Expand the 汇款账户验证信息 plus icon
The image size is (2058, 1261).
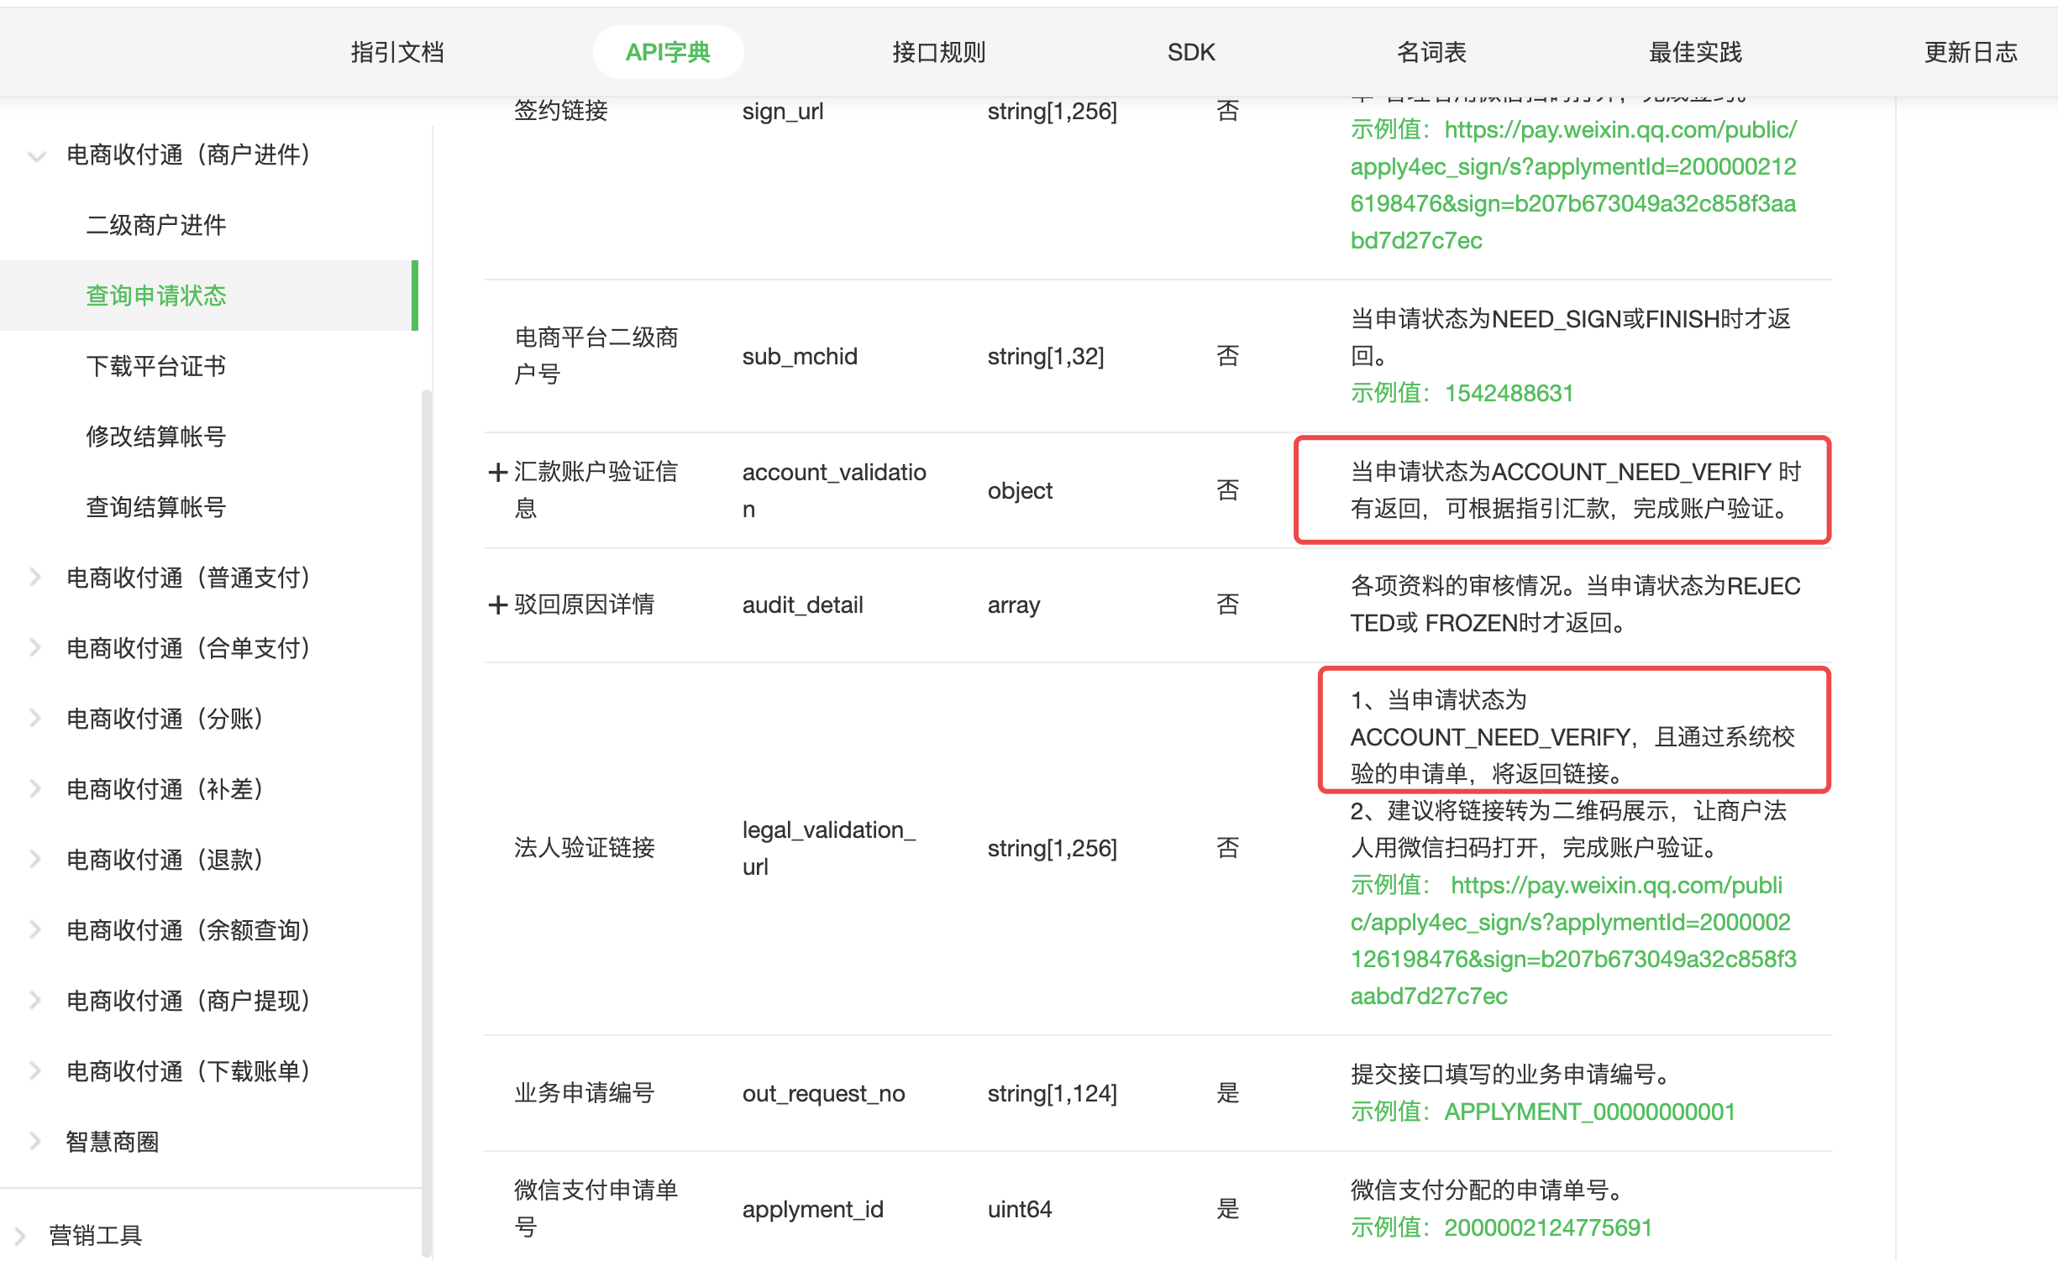click(x=497, y=473)
